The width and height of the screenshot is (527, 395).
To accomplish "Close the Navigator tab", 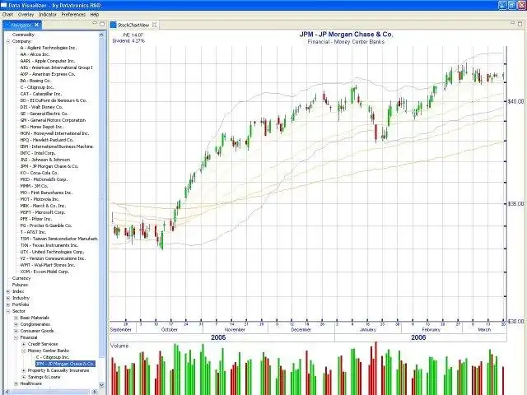I will [x=36, y=25].
